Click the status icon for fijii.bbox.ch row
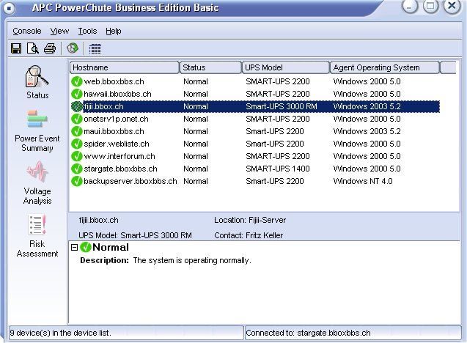 pyautogui.click(x=77, y=106)
